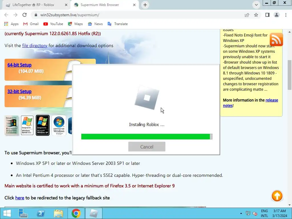Go back to previous page
The image size is (292, 219).
[x=6, y=15]
